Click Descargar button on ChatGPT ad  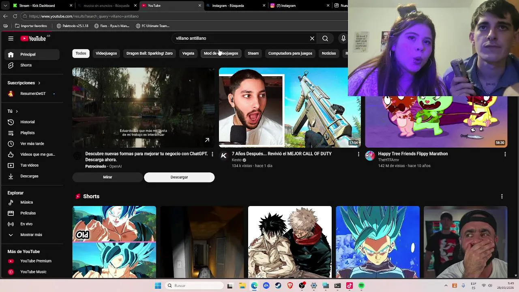(179, 177)
